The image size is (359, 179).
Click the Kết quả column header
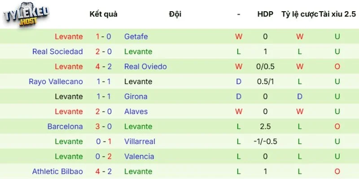104,14
